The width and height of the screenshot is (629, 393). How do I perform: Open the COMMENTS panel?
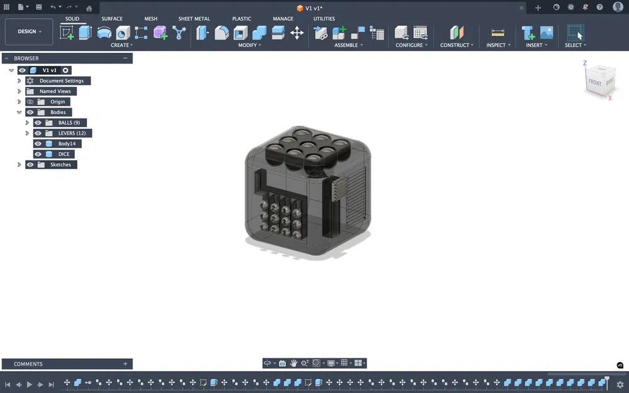[x=28, y=363]
